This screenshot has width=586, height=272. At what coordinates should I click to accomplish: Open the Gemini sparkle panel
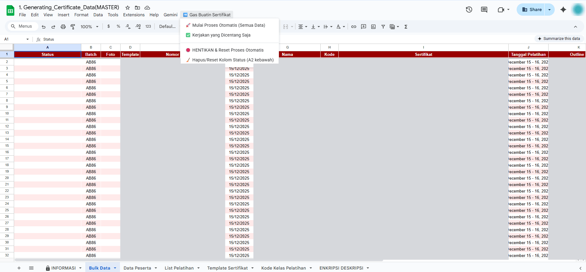pyautogui.click(x=563, y=10)
